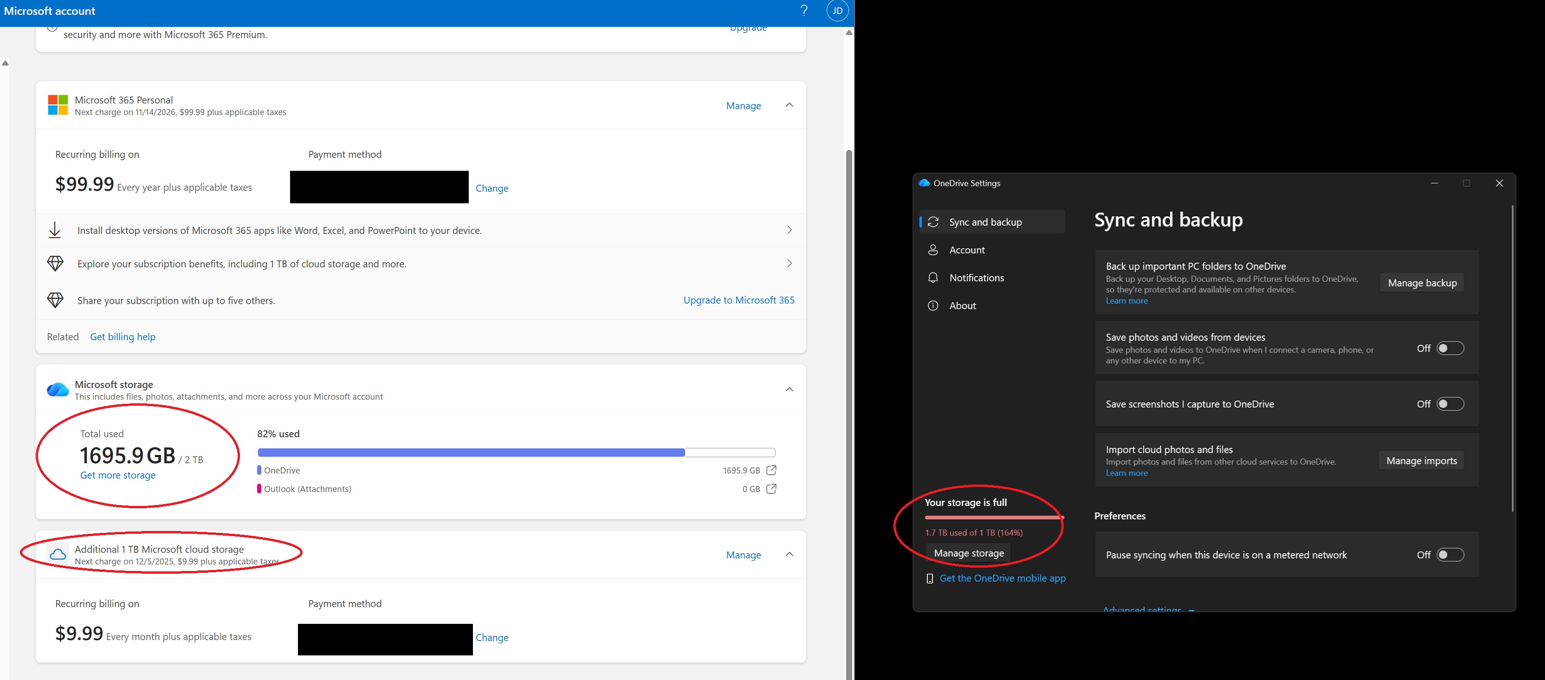The image size is (1545, 680).
Task: Click the phone icon beside mobile app link
Action: pos(930,579)
